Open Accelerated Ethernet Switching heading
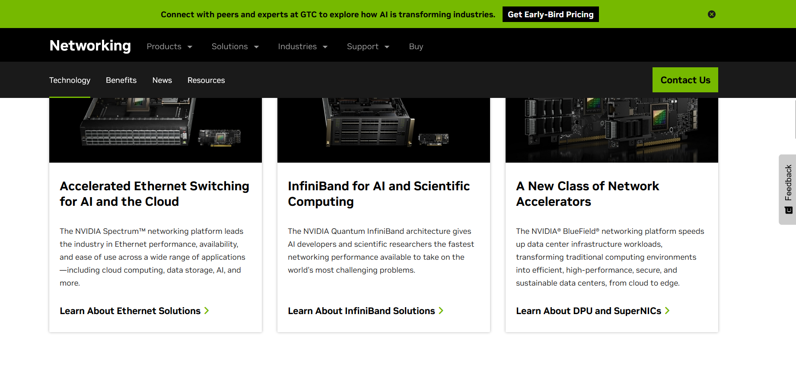The height and width of the screenshot is (368, 796). [154, 194]
